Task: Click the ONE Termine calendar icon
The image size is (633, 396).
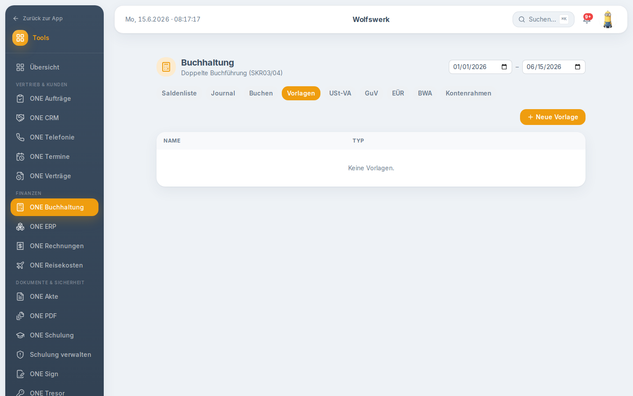Action: (20, 157)
